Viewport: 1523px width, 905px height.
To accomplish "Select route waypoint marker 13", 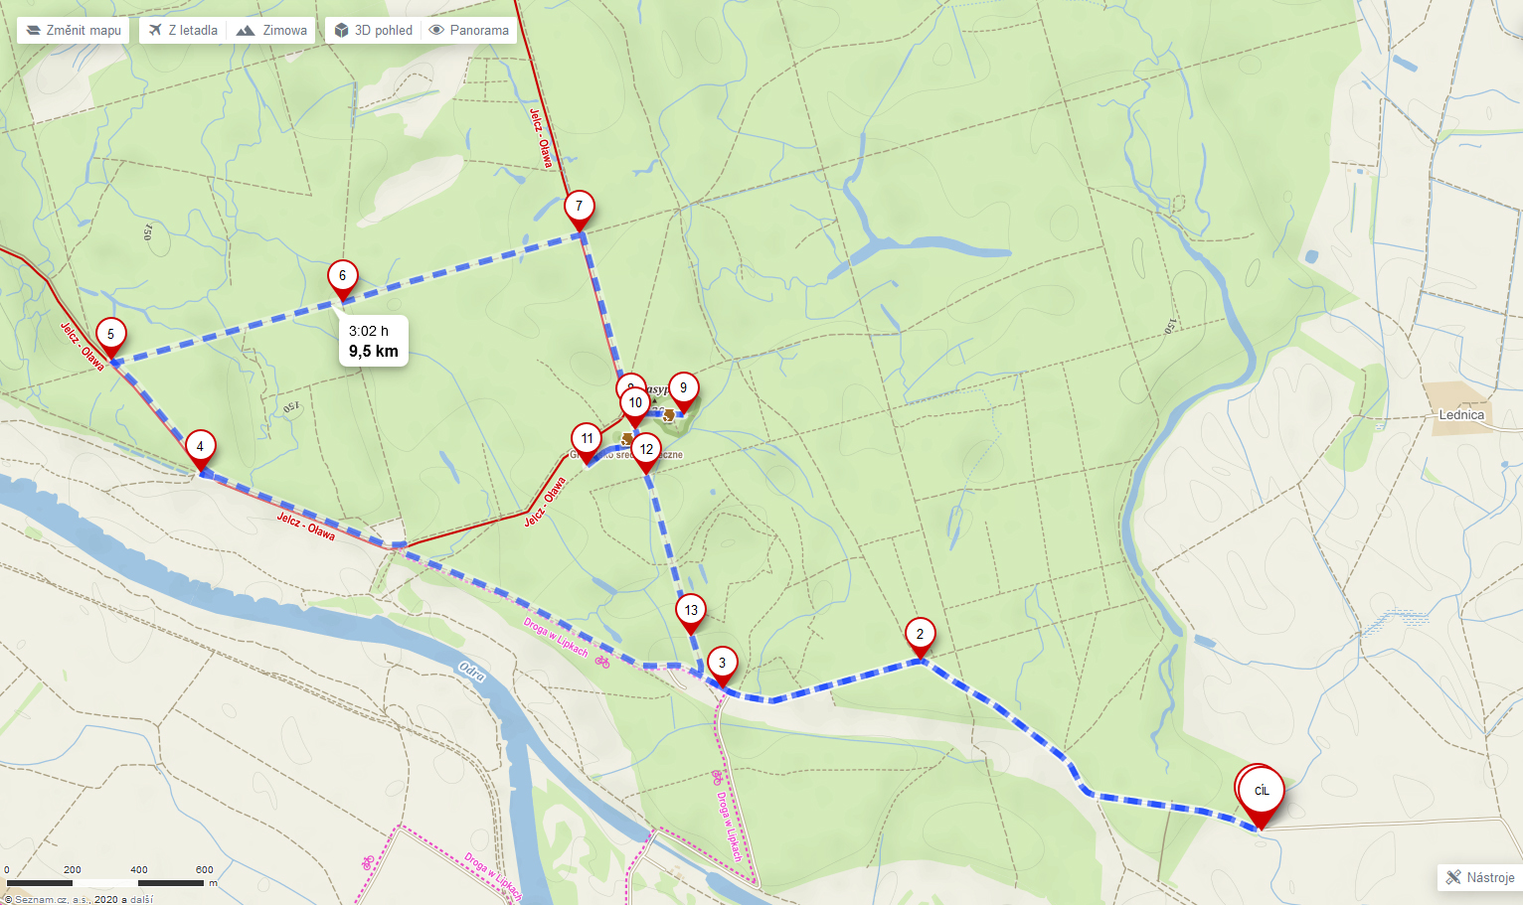I will [x=691, y=613].
